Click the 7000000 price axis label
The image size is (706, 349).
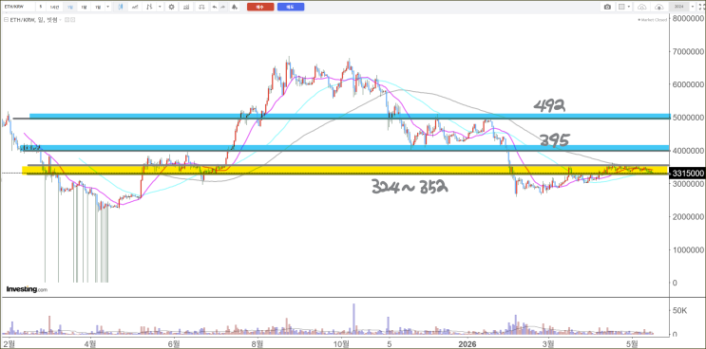pos(688,52)
